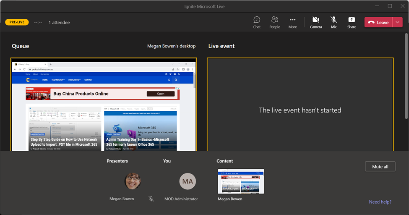This screenshot has height=215, width=409.
Task: Click HOME in shared blog navigation
Action: click(45, 80)
